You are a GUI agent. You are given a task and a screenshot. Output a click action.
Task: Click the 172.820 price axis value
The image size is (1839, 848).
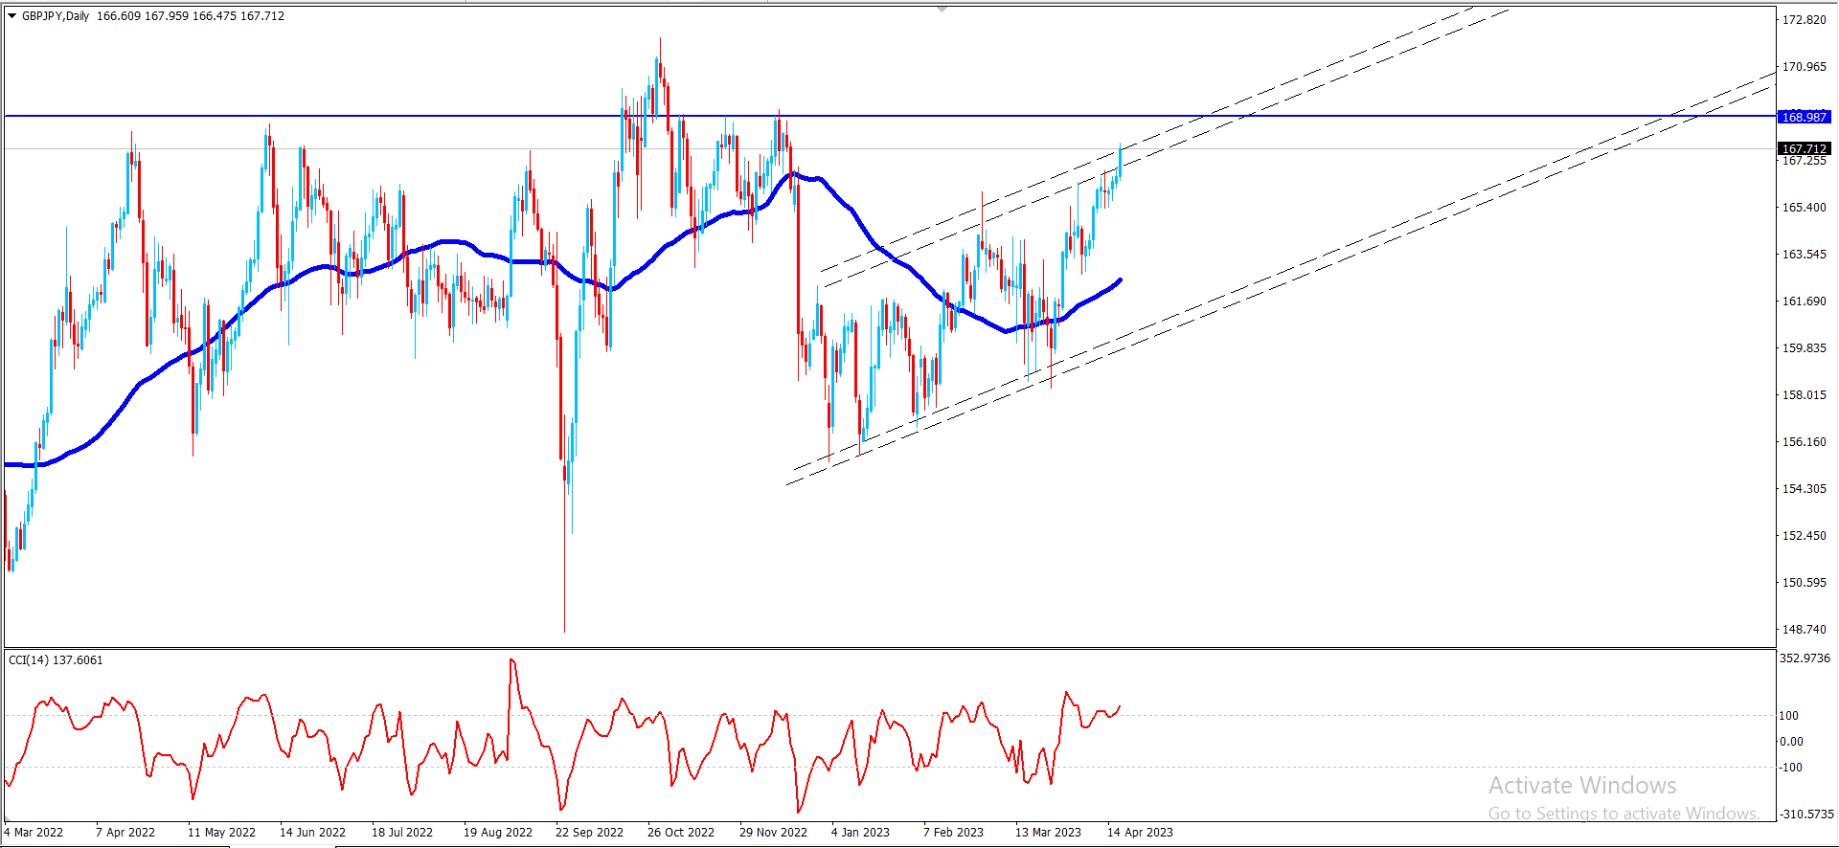(1804, 19)
